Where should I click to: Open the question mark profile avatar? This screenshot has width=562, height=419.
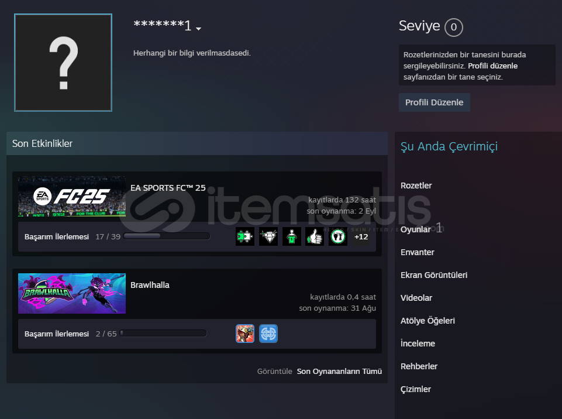63,63
